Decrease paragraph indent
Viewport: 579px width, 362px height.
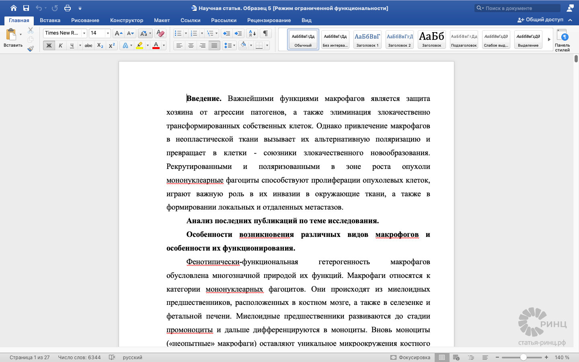226,33
